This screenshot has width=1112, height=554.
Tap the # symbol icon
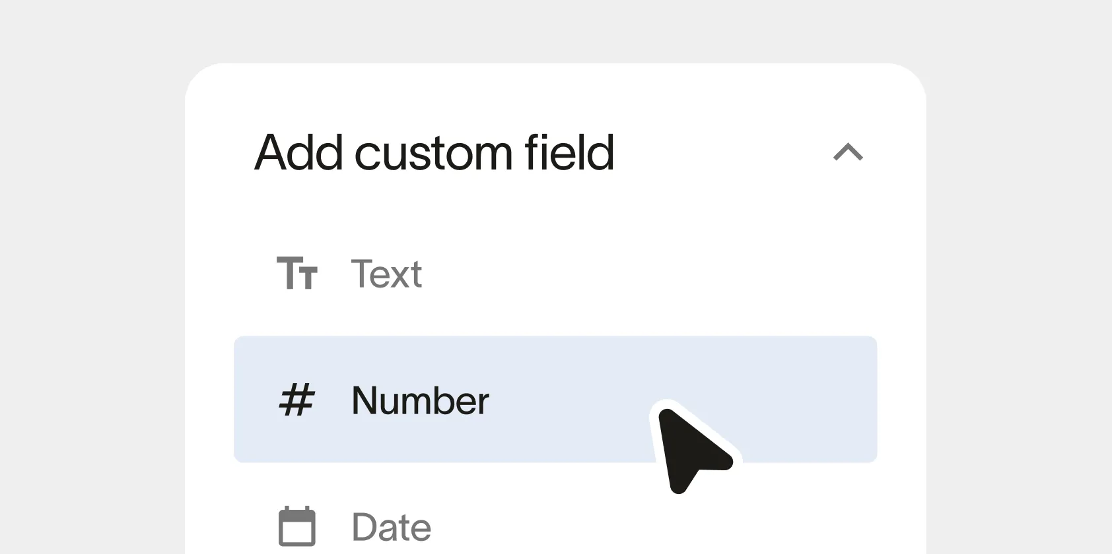tap(296, 400)
